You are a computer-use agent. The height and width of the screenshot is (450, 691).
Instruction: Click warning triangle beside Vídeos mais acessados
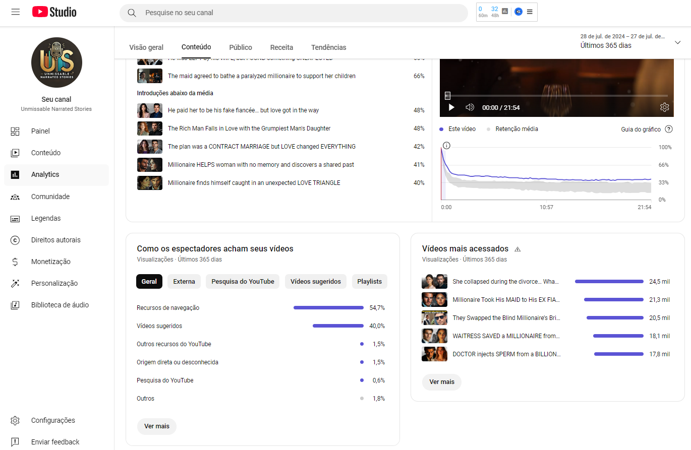click(517, 249)
